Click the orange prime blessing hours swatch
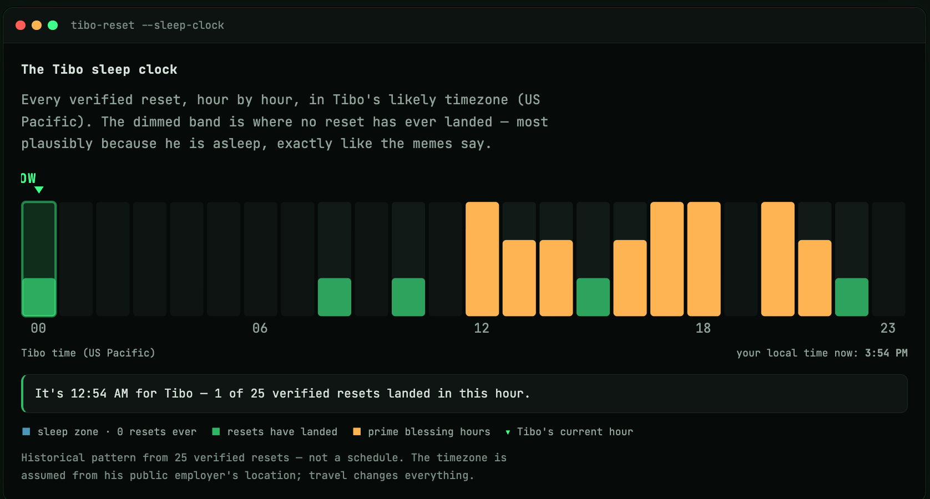This screenshot has width=930, height=499. point(357,431)
